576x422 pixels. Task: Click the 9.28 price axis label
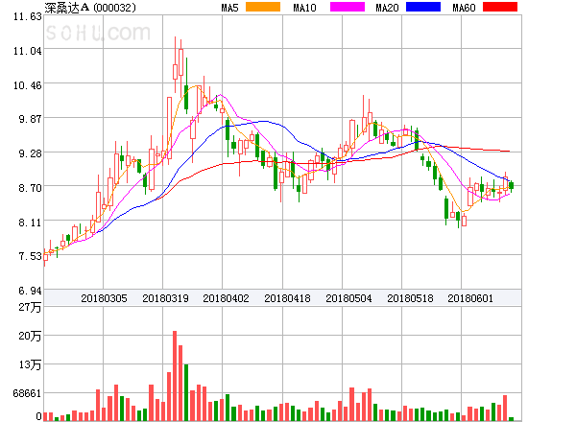click(x=30, y=153)
